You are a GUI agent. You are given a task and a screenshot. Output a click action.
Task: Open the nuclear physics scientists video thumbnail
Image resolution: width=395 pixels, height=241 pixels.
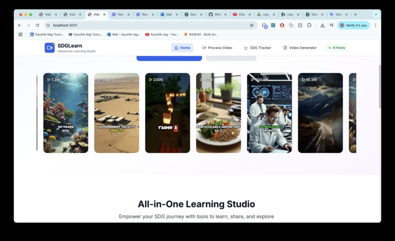click(x=270, y=113)
